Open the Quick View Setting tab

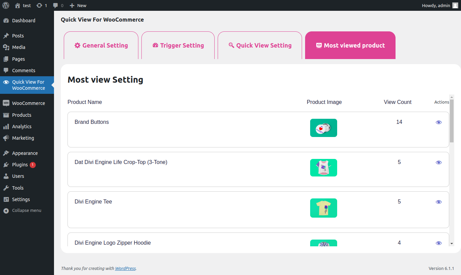point(260,46)
